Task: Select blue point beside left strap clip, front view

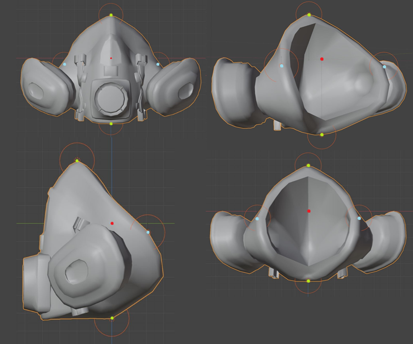Action: [65, 64]
